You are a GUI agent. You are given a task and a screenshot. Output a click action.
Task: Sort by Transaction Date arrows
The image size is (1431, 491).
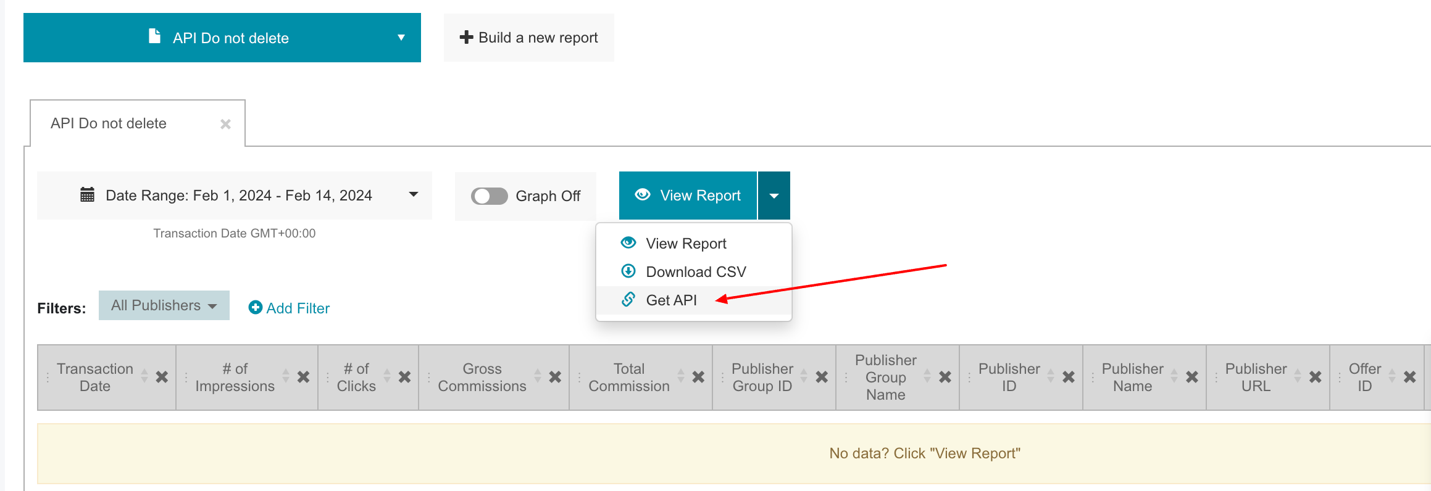(144, 376)
